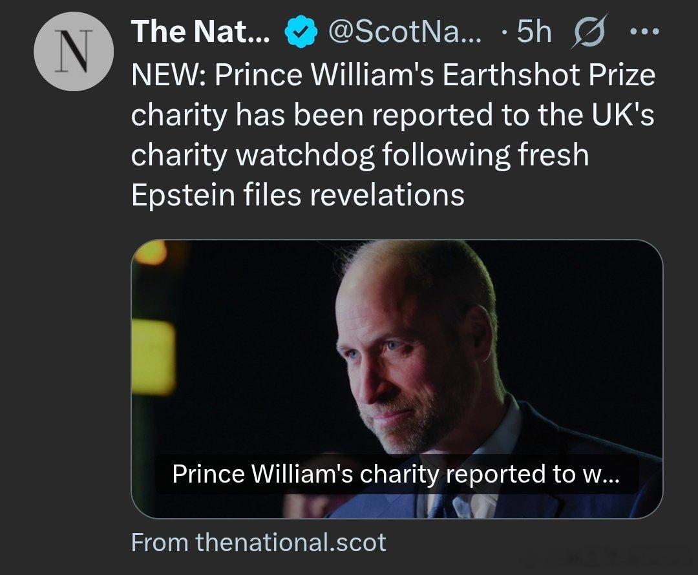The height and width of the screenshot is (575, 698).
Task: Open the "From thenational.scot" source link
Action: [259, 541]
